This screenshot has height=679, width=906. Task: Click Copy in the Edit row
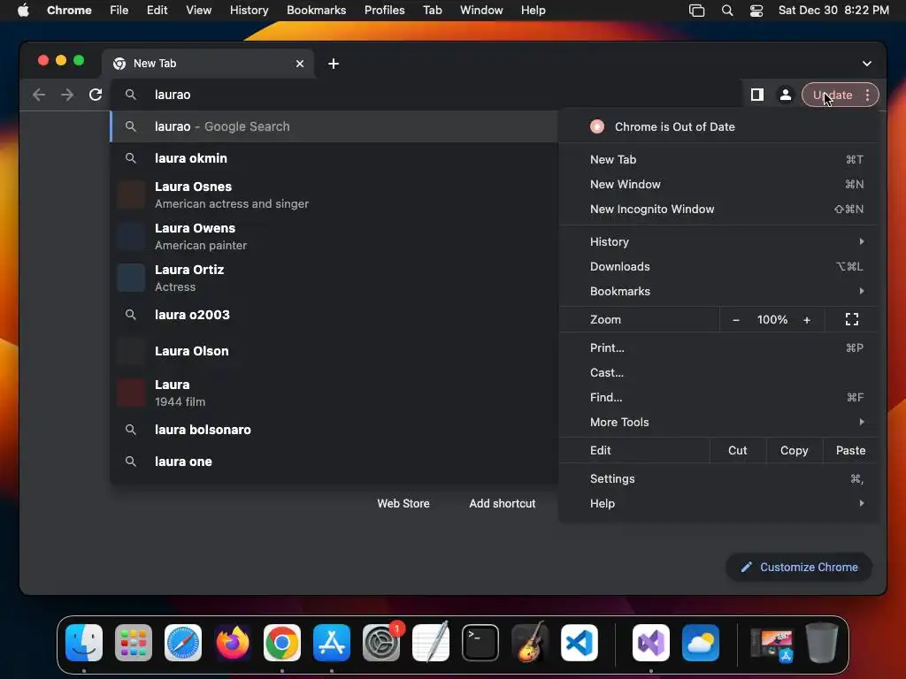794,450
